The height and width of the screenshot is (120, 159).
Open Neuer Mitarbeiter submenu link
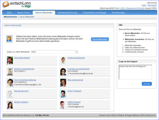click(27, 17)
